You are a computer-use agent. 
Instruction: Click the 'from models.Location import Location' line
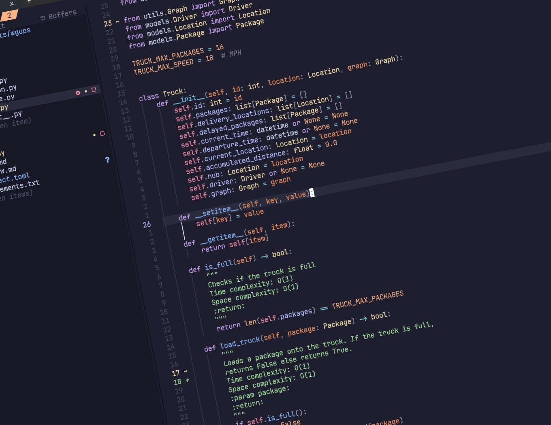click(199, 24)
